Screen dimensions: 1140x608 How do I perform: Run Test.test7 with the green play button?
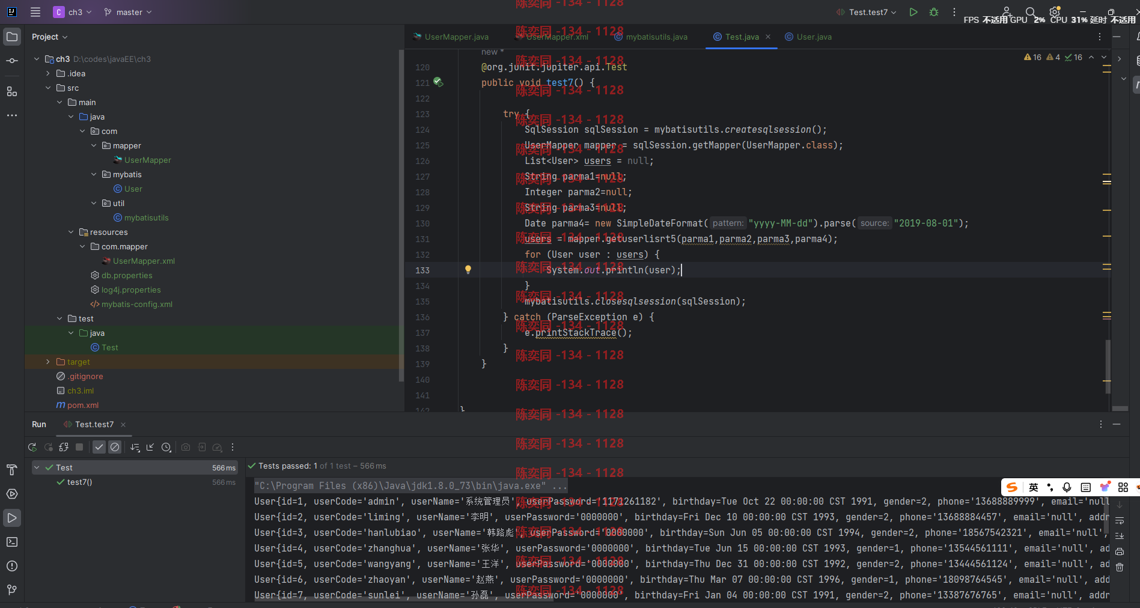tap(913, 12)
